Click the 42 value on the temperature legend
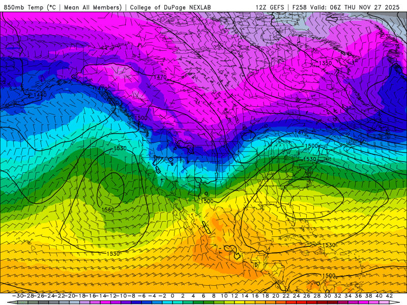 [389, 296]
